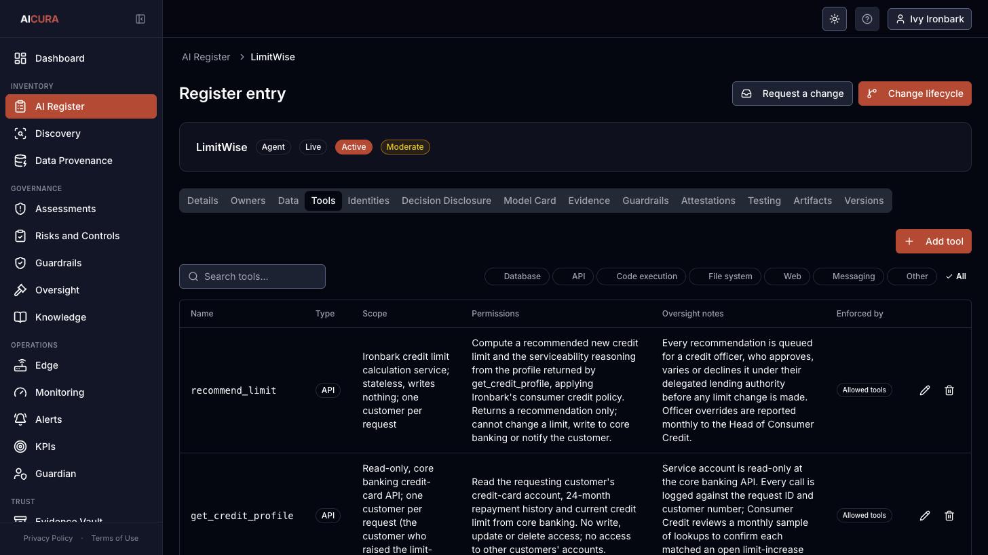988x555 pixels.
Task: Open Alerts in the sidebar
Action: [81, 419]
